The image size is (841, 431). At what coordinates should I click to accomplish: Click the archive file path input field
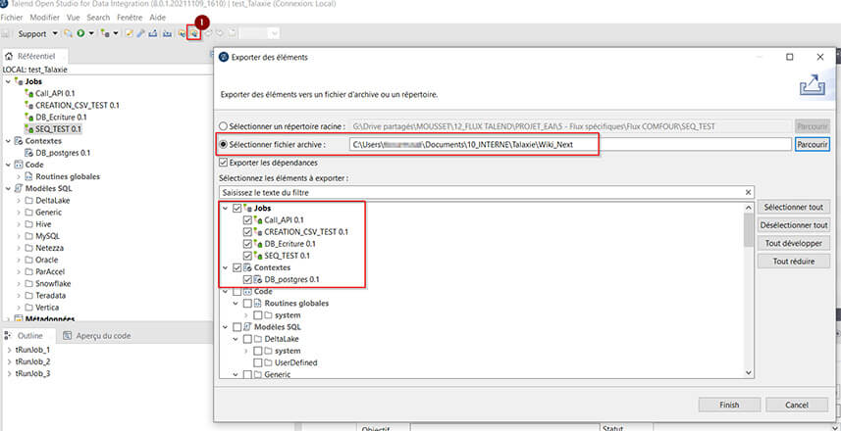click(x=570, y=145)
